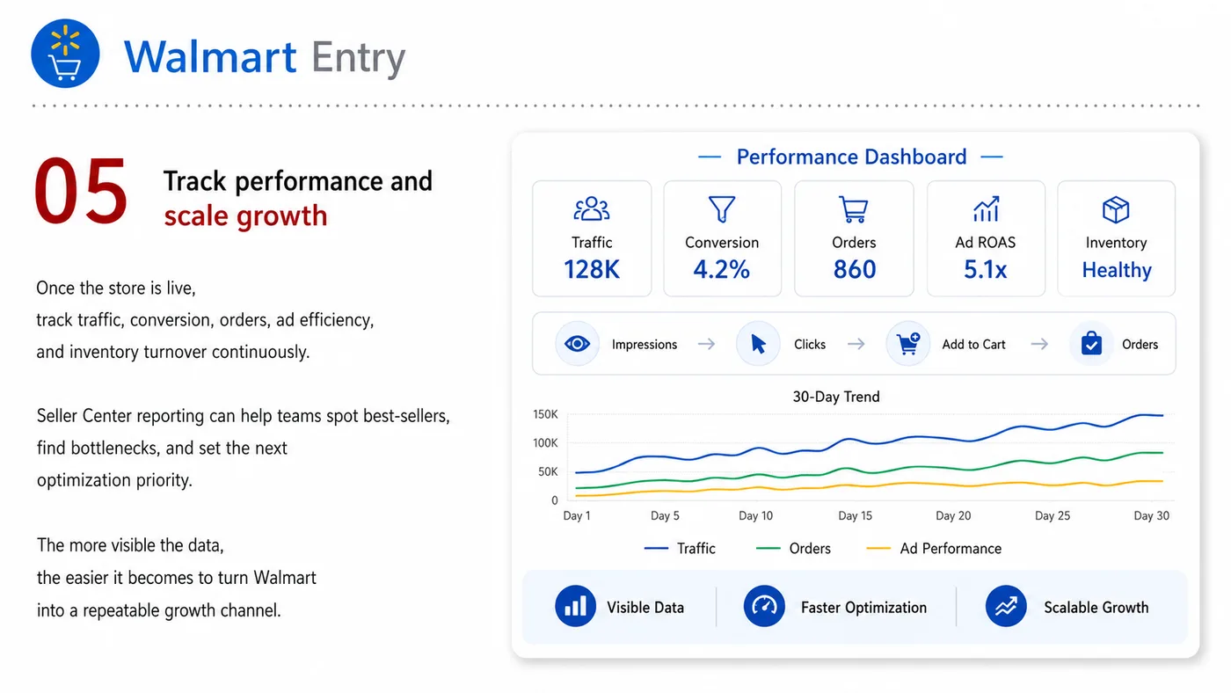Select the Orders 860 card
Screen dimensions: 1231x693
click(x=854, y=238)
